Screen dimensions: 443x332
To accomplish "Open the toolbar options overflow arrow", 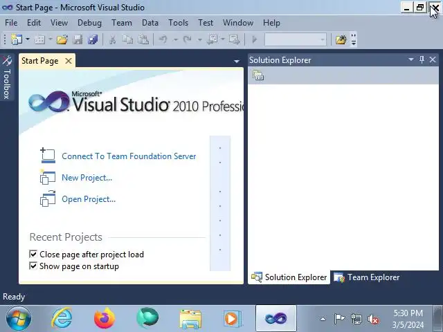I will [x=354, y=39].
